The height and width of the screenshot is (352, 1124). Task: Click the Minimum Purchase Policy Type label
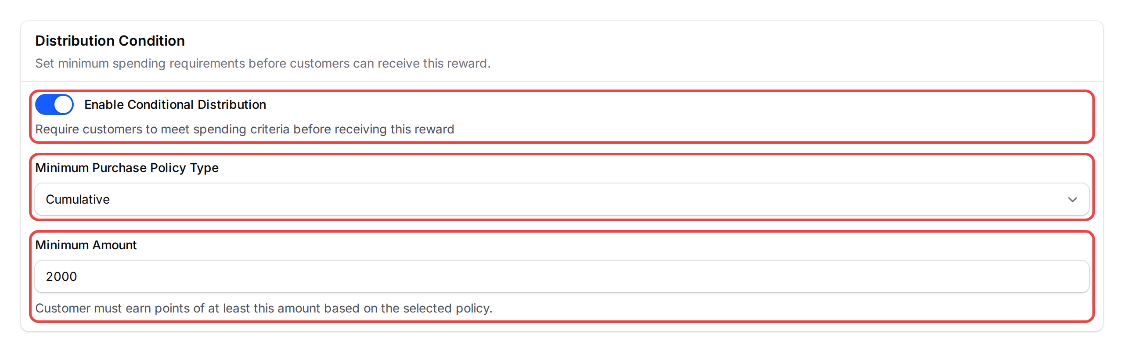(127, 167)
